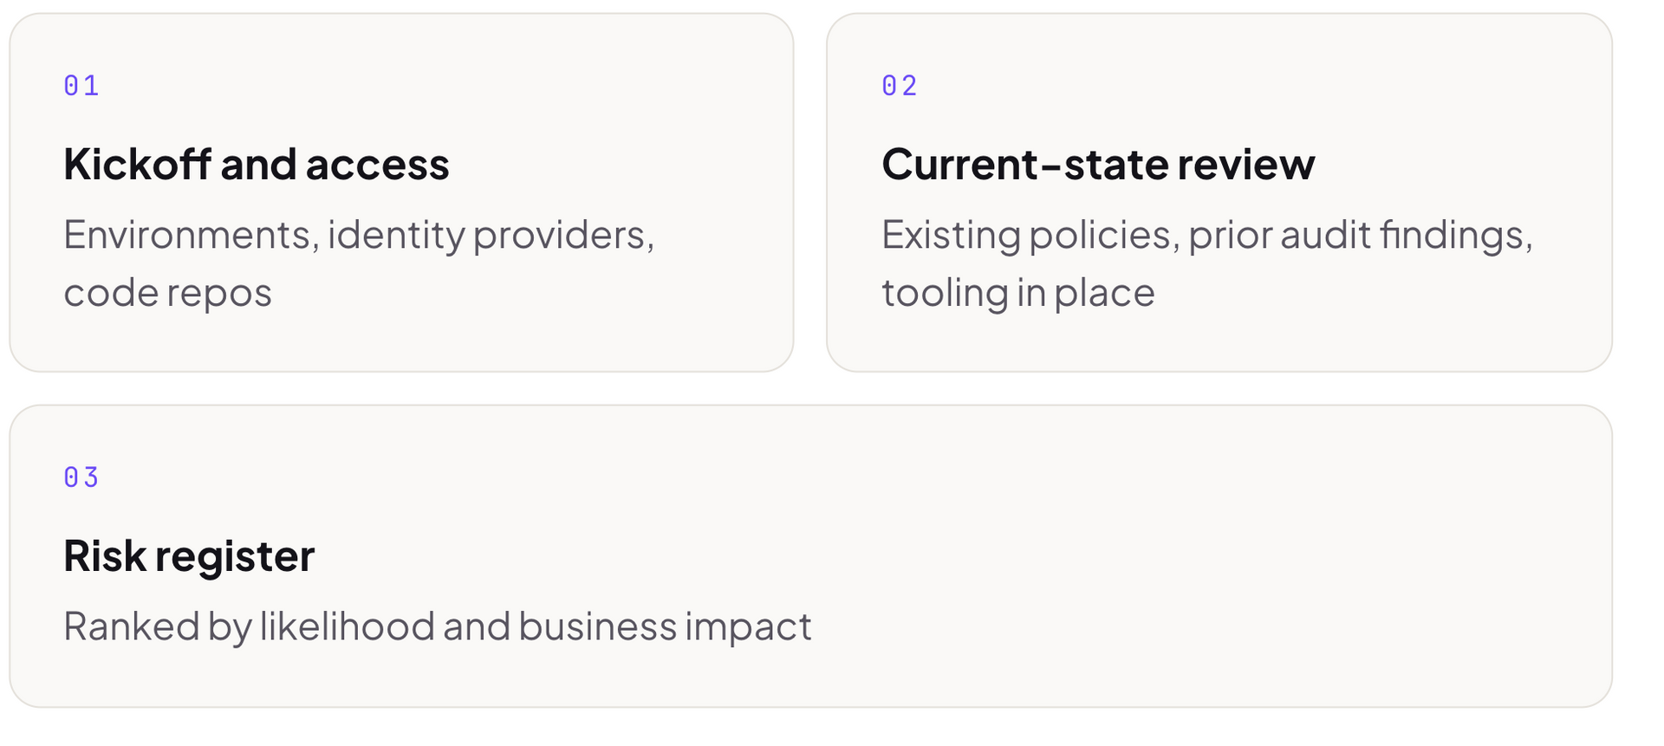Open the Risk register card
This screenshot has height=746, width=1664.
(x=810, y=556)
